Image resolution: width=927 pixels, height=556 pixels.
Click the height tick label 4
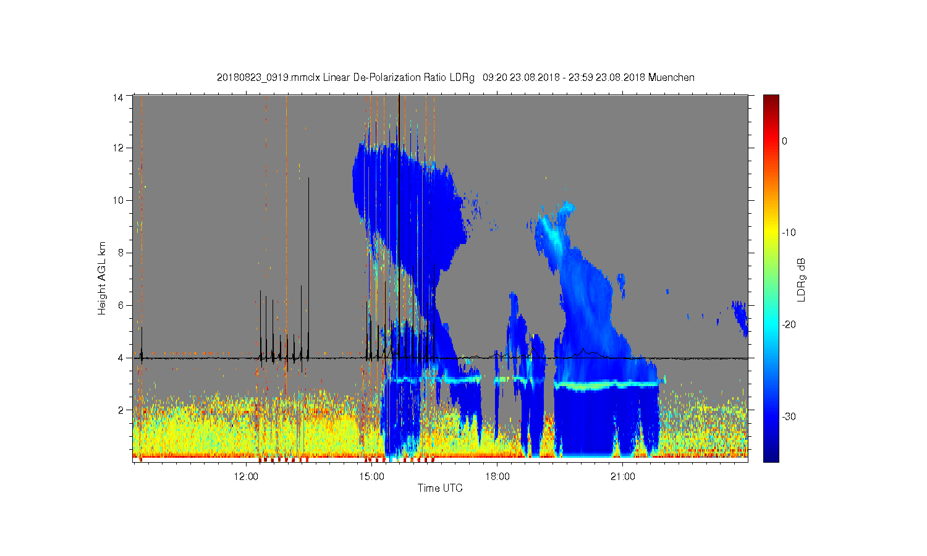click(121, 358)
